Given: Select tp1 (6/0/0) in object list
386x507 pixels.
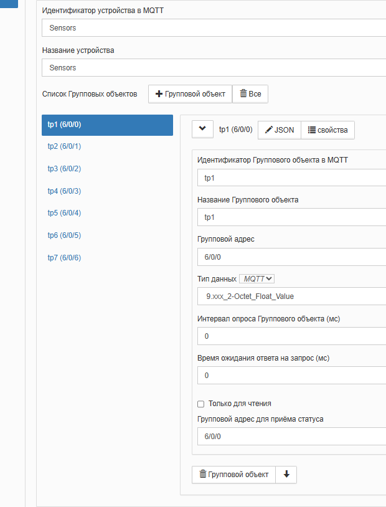Looking at the screenshot, I should point(107,125).
